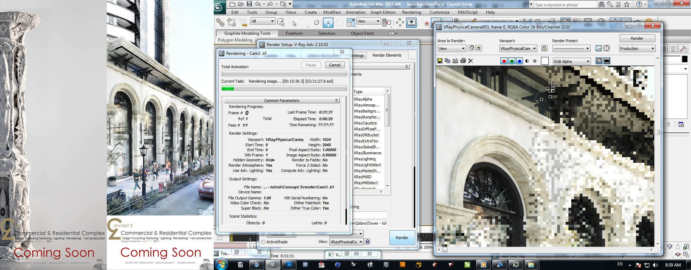
Task: Open Area to Render dropdown
Action: click(x=452, y=49)
